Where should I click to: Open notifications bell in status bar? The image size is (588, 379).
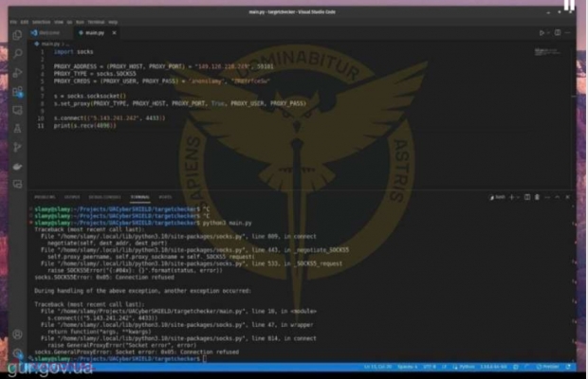click(x=568, y=367)
